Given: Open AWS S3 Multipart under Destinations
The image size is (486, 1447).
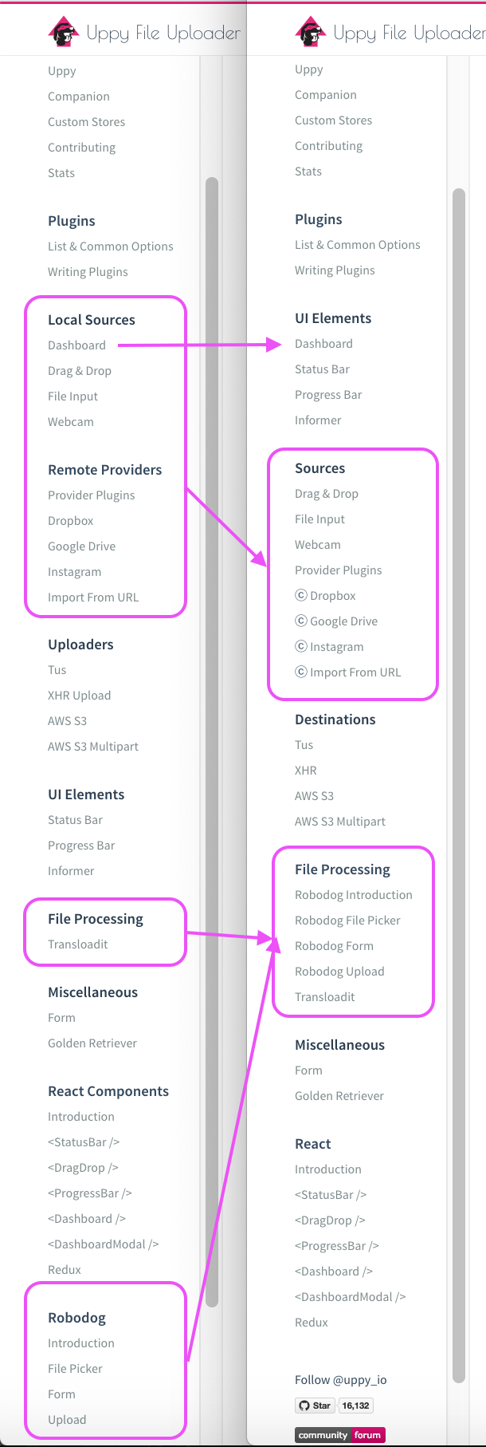Looking at the screenshot, I should click(x=340, y=822).
